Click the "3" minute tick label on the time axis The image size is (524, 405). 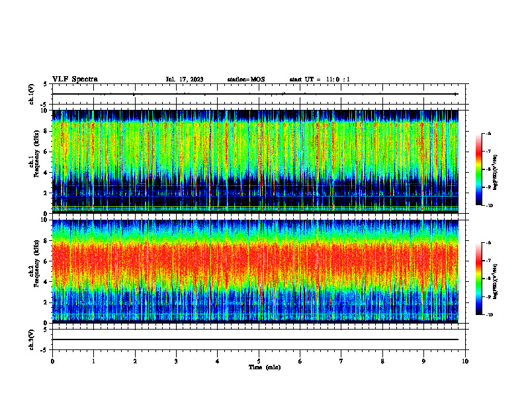click(x=176, y=361)
